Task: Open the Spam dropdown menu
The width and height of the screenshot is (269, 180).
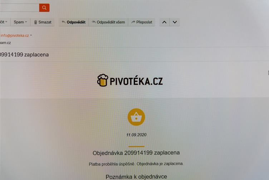Action: [20, 22]
